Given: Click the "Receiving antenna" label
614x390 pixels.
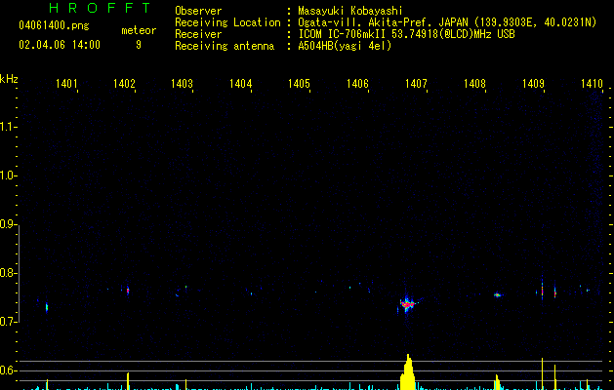Looking at the screenshot, I should tap(225, 46).
